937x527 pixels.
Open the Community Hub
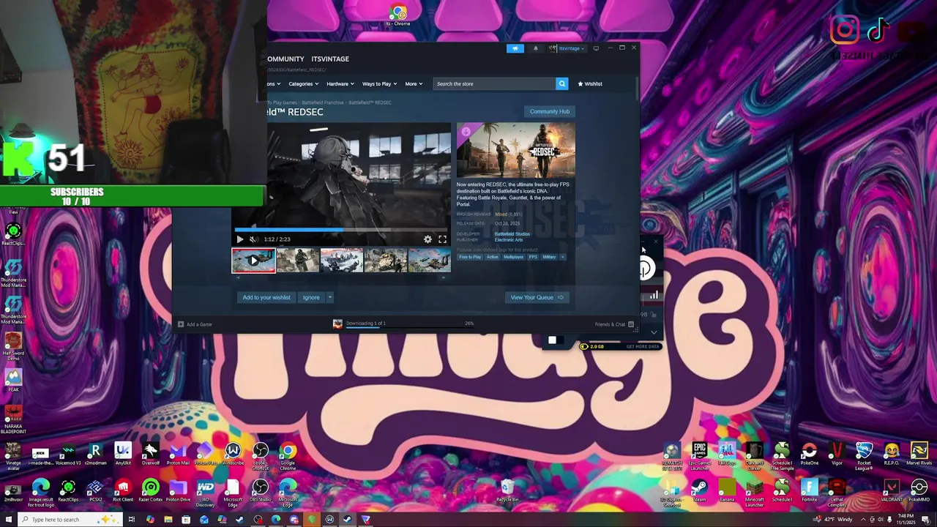point(549,111)
